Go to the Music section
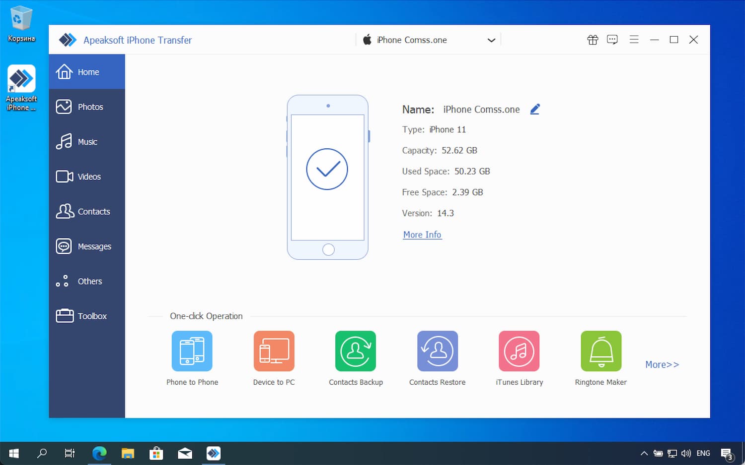 87,142
